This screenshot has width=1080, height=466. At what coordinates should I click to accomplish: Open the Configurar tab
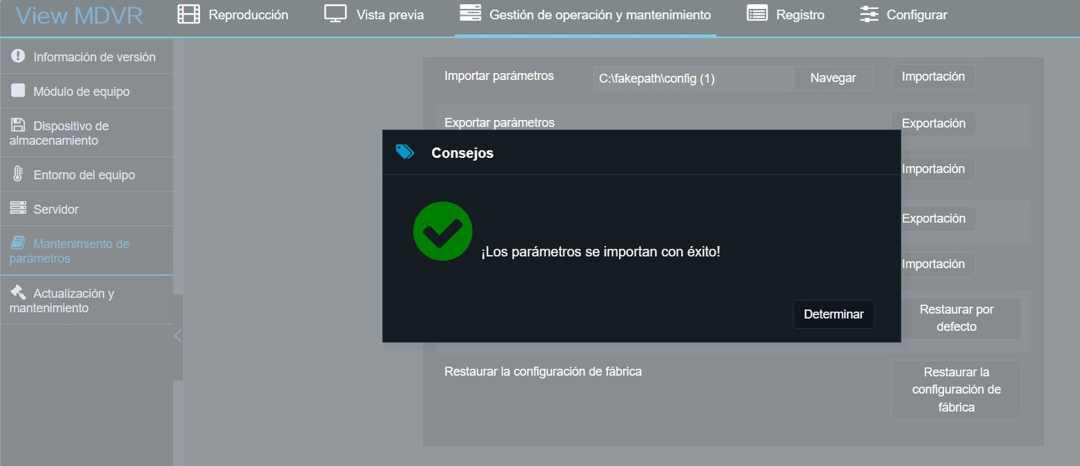919,13
